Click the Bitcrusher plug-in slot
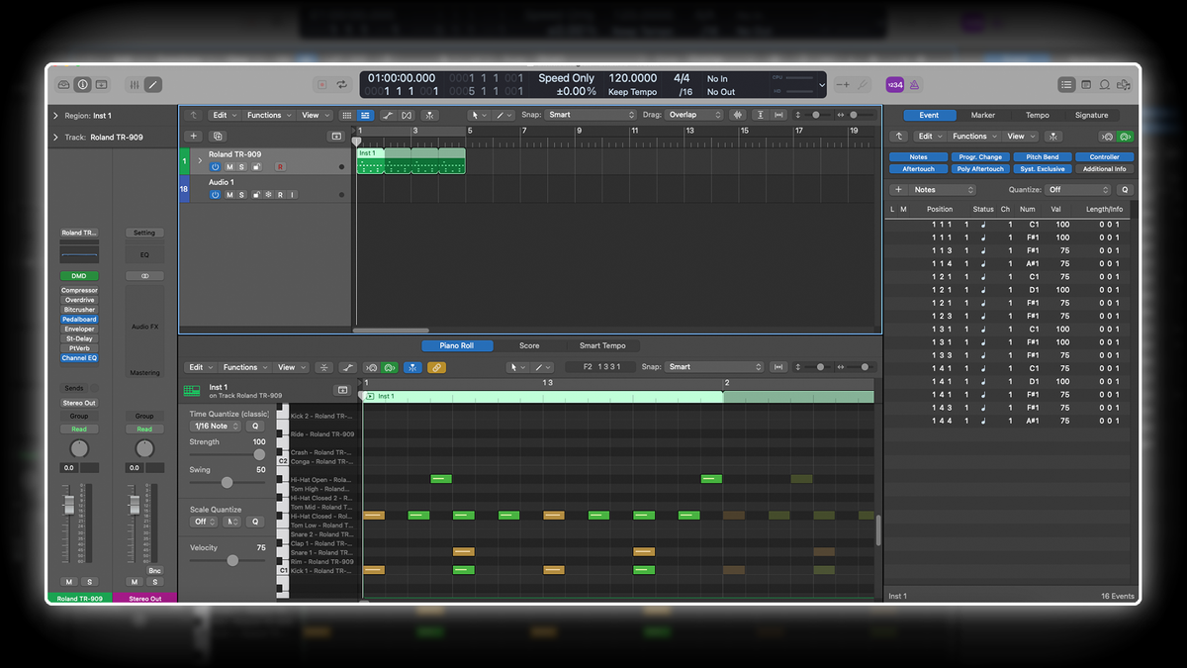This screenshot has width=1187, height=668. tap(79, 310)
